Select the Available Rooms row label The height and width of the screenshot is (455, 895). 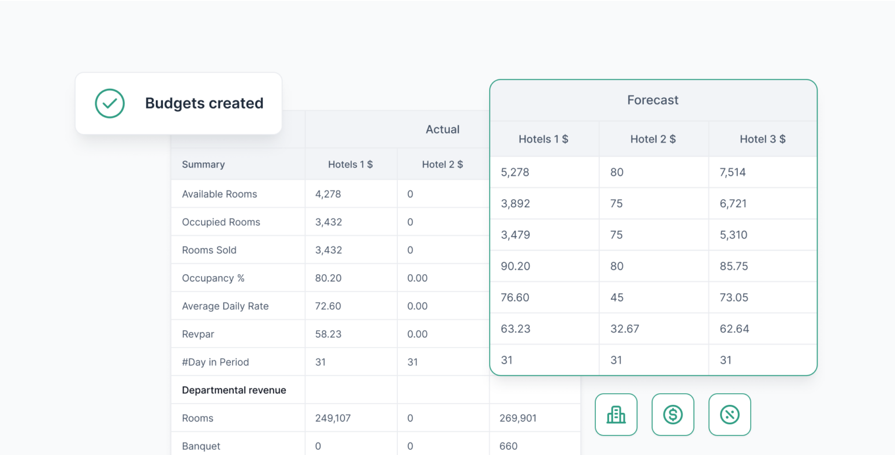[219, 194]
